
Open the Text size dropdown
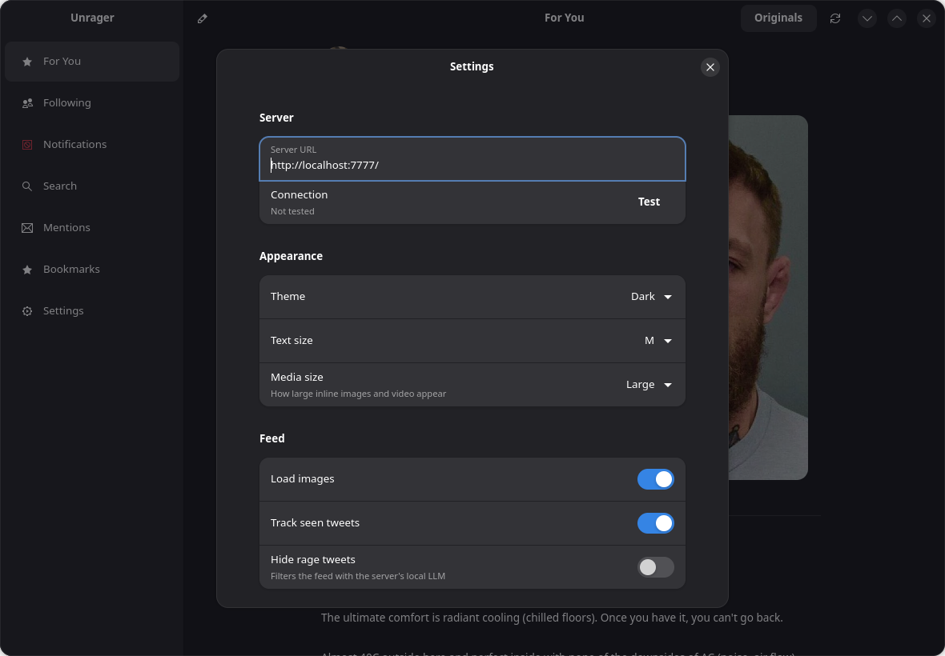(657, 341)
